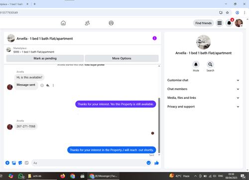The image size is (249, 180).
Task: Click Find friends button
Action: pos(203,23)
